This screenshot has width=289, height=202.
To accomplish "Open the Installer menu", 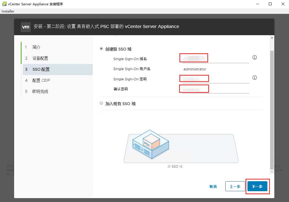I will point(8,11).
